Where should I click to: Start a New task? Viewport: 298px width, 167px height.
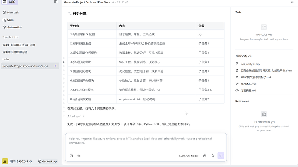[x=11, y=12]
